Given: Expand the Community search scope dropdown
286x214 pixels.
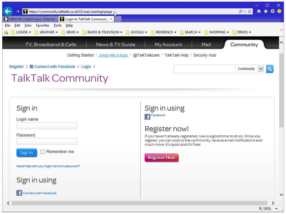Looking at the screenshot, I should 261,69.
